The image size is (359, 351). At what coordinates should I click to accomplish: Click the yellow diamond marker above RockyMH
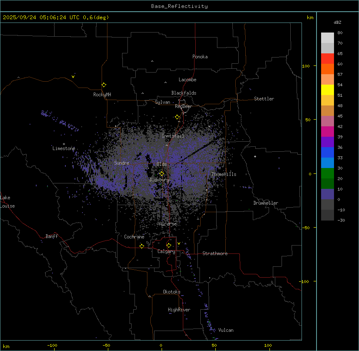[104, 85]
